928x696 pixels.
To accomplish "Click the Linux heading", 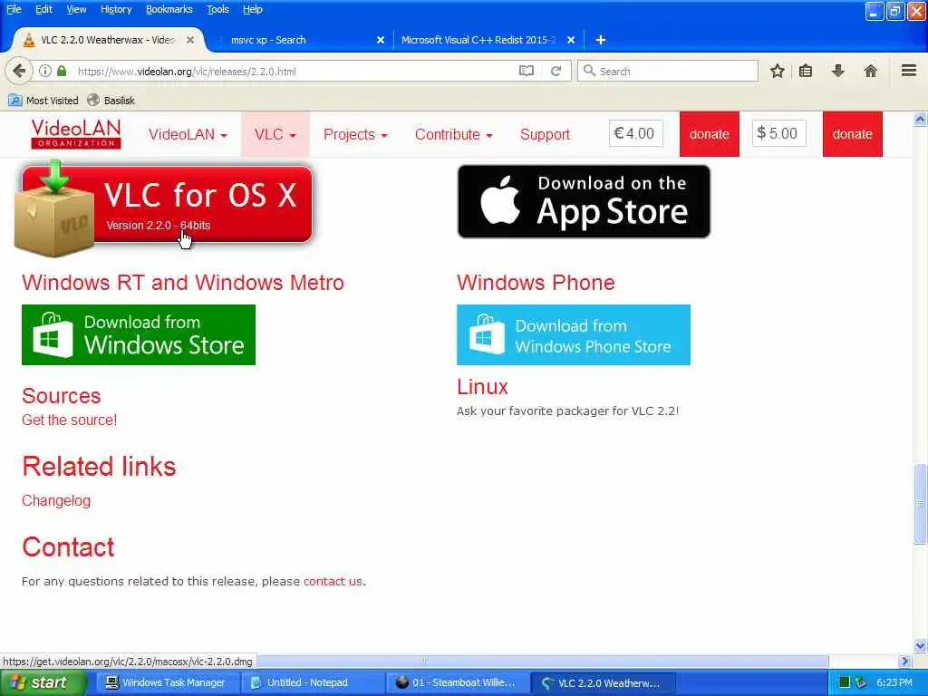I will 482,386.
